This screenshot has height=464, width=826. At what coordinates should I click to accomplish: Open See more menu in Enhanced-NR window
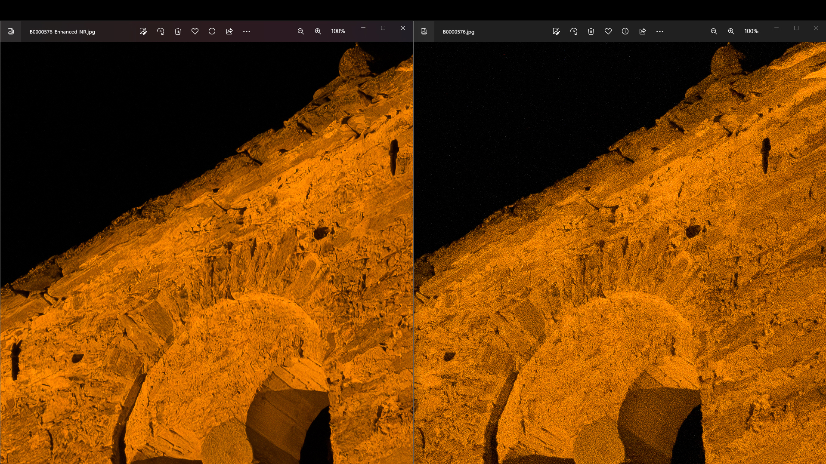[247, 31]
